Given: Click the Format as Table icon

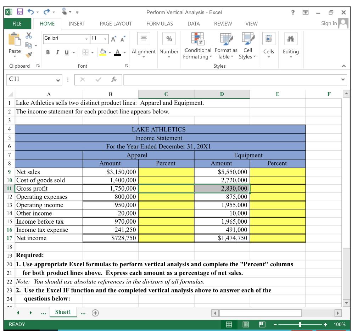Looking at the screenshot, I should [226, 39].
